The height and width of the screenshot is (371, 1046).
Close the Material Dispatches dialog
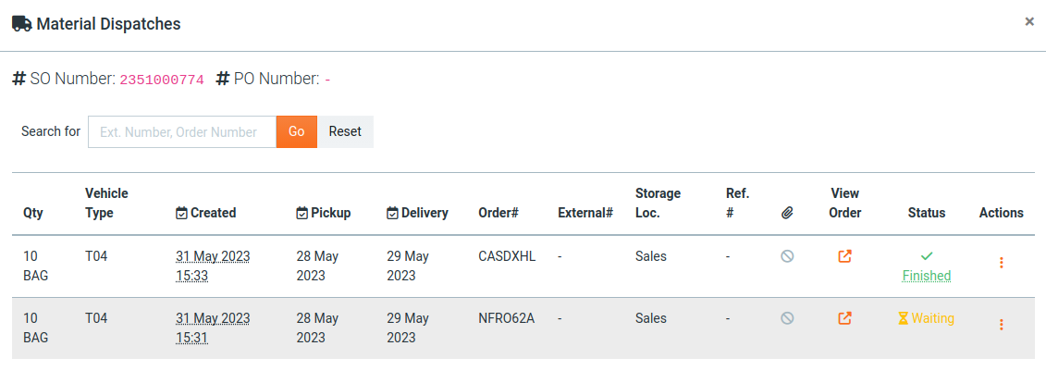coord(1029,21)
